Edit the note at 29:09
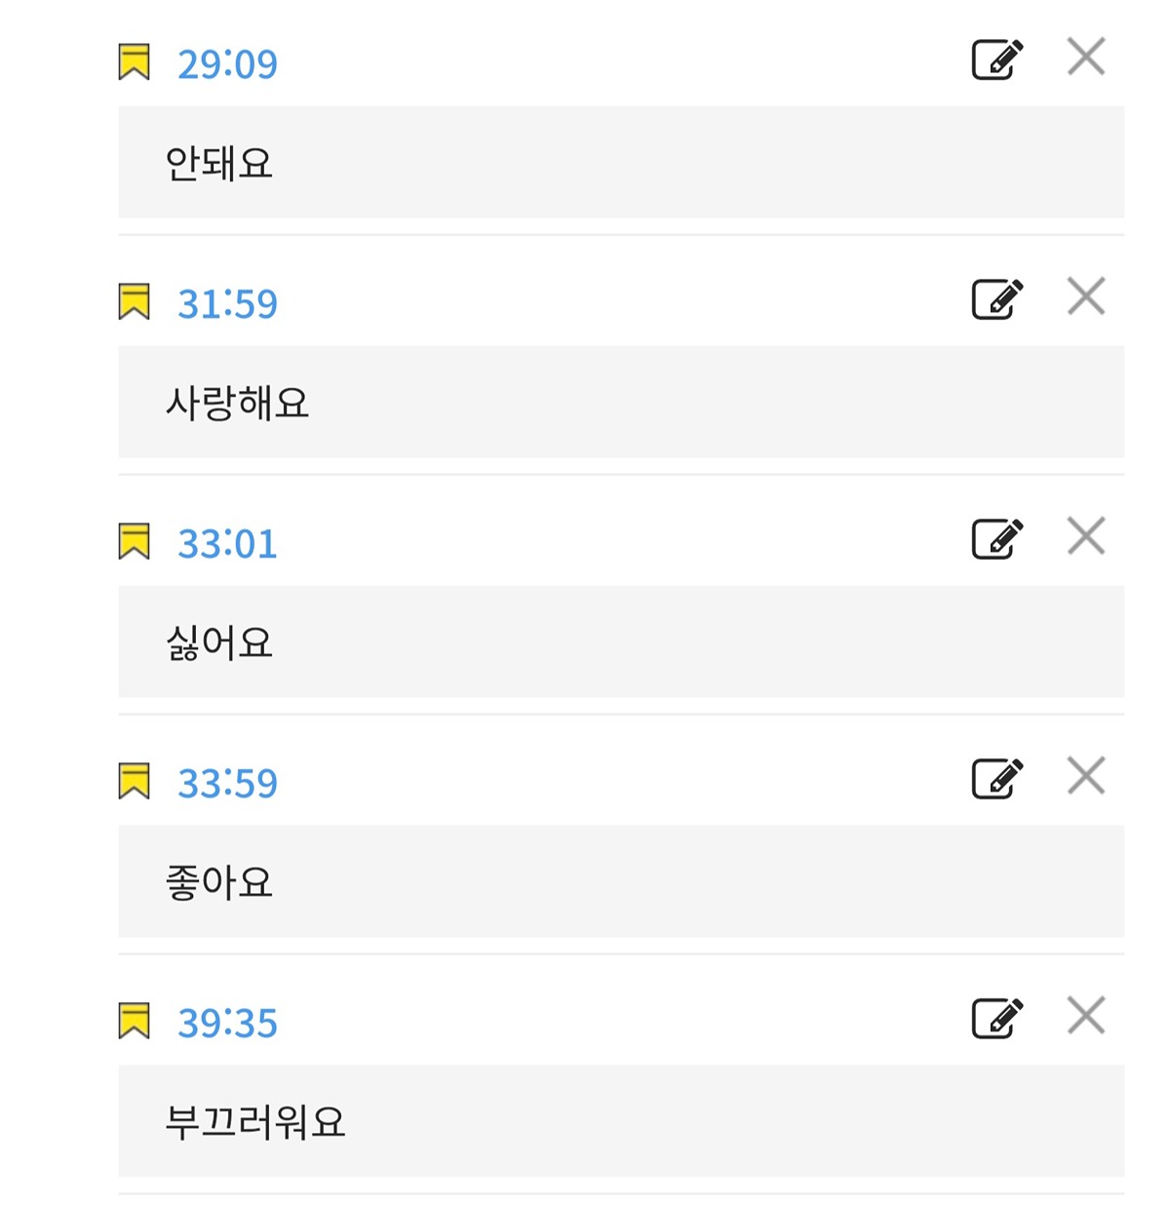The width and height of the screenshot is (1170, 1206). pos(997,59)
